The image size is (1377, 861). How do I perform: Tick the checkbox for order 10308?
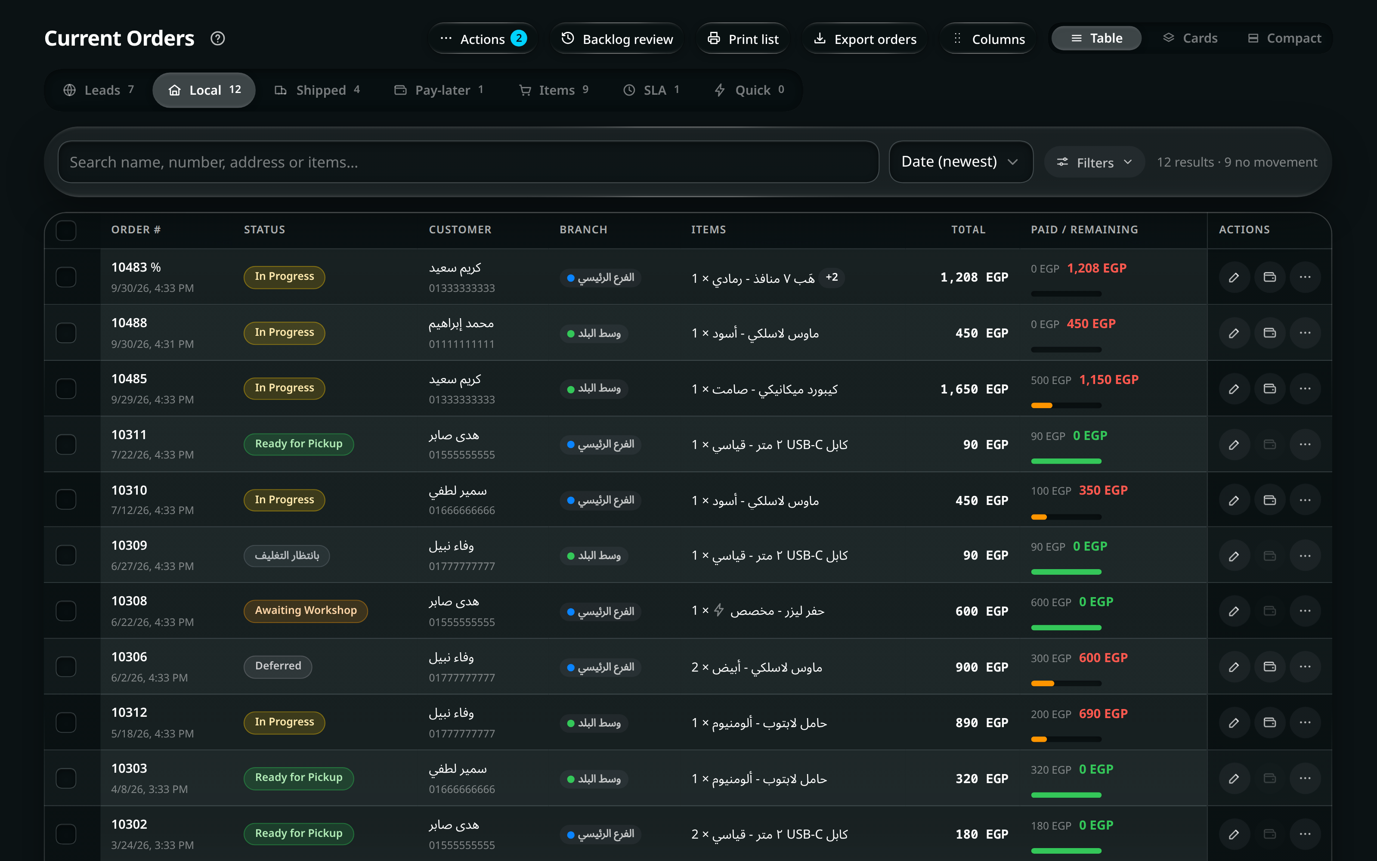[66, 611]
